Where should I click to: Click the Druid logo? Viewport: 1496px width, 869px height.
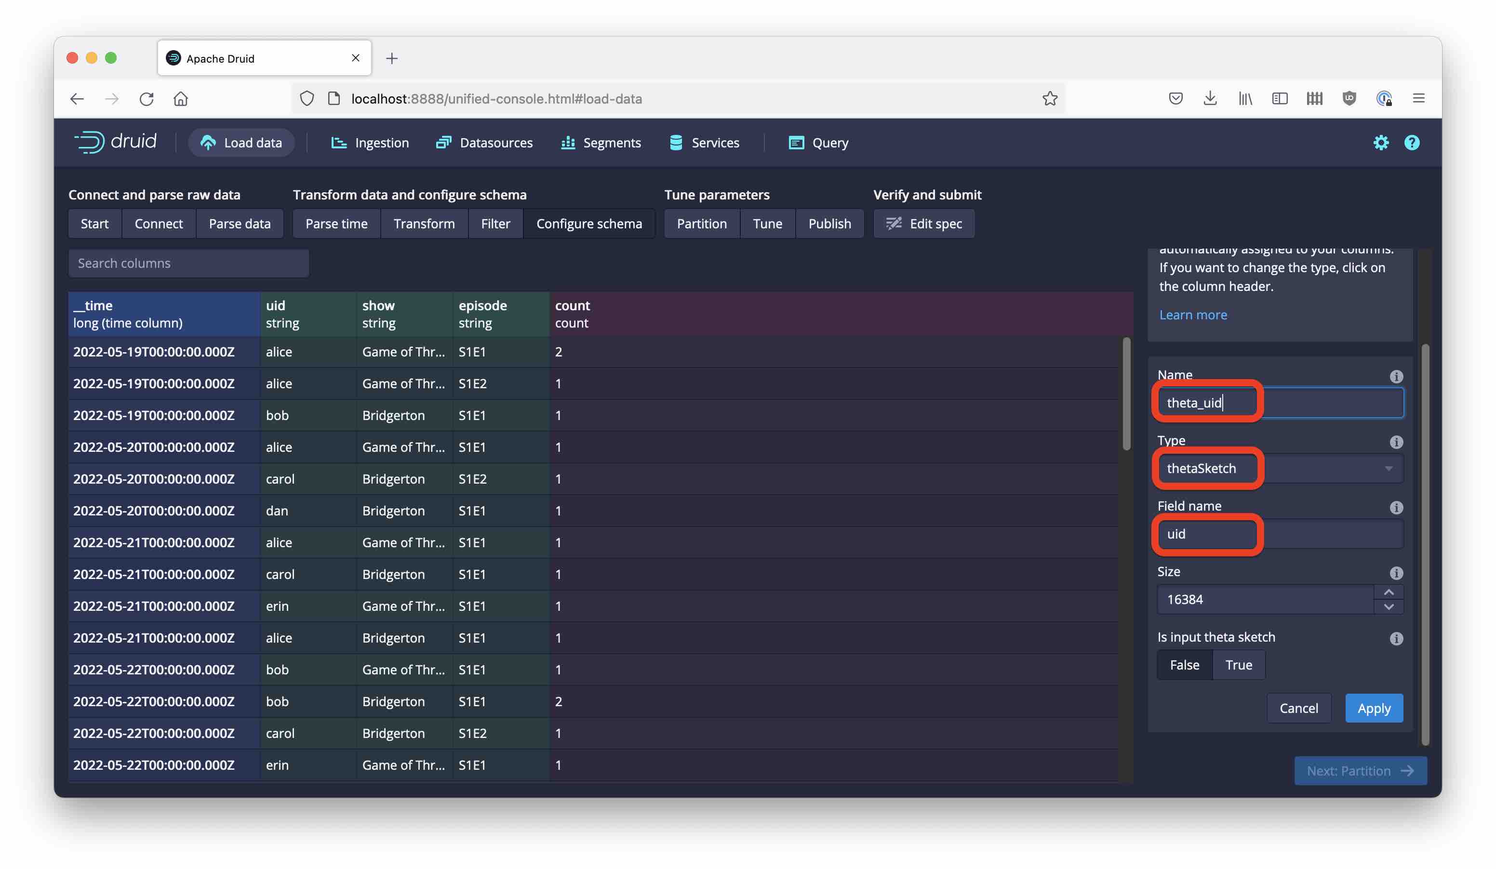click(x=116, y=142)
